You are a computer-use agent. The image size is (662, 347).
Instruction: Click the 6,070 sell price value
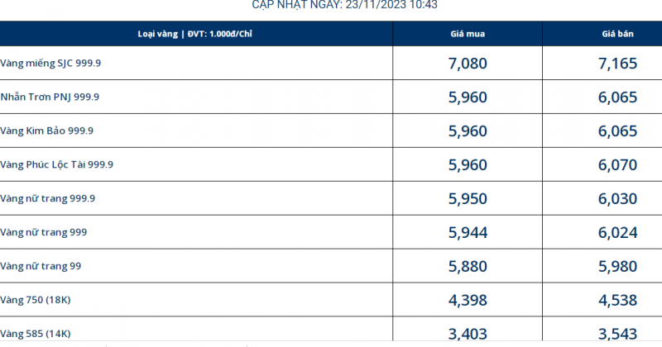pos(617,164)
